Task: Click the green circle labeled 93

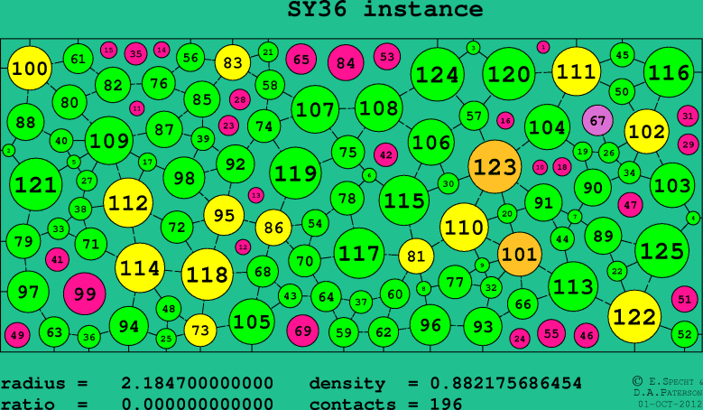Action: coord(483,327)
